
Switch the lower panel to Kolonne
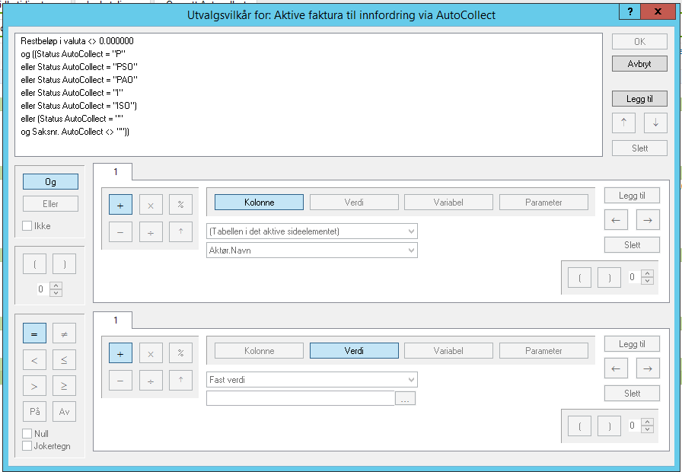click(260, 351)
